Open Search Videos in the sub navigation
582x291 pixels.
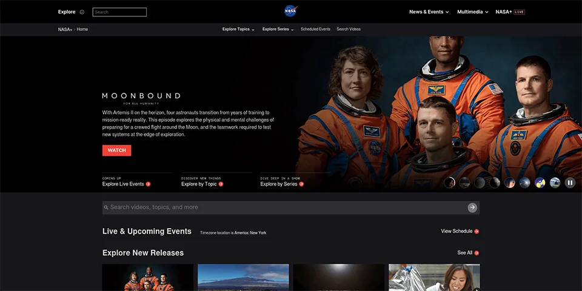pyautogui.click(x=349, y=29)
